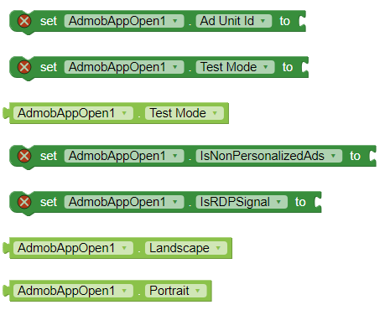Open the Portrait property dropdown

176,291
